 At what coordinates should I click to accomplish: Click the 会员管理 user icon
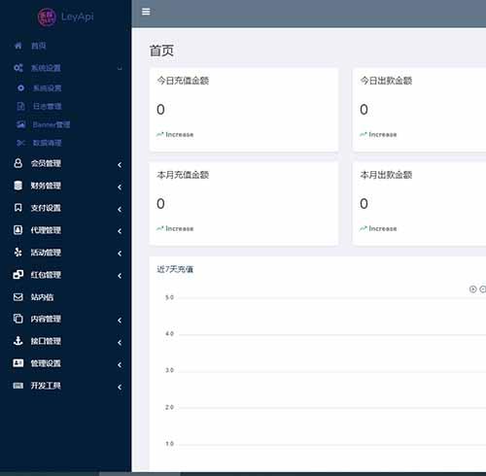click(18, 163)
